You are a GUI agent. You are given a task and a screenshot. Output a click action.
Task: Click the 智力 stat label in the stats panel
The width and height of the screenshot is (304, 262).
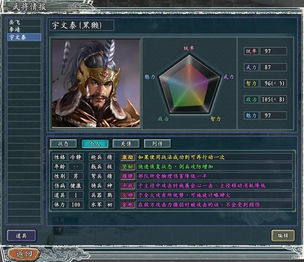(251, 83)
